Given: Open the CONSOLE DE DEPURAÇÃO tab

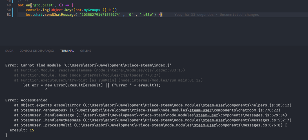Looking at the screenshot, I should [37, 51].
